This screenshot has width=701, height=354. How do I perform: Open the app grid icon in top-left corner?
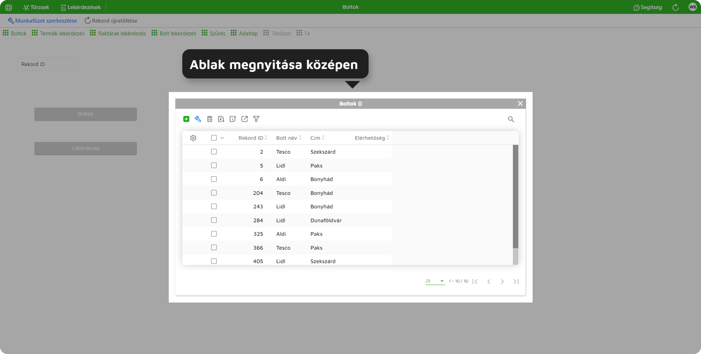[9, 7]
